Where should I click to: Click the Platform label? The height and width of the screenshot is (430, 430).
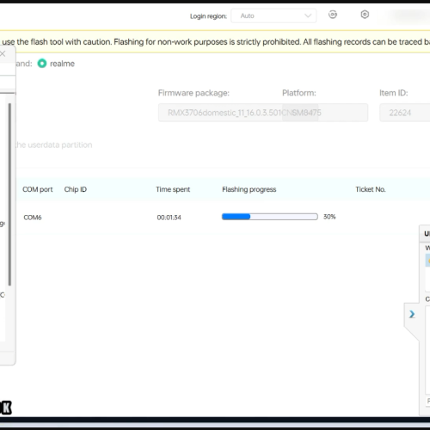coord(299,93)
